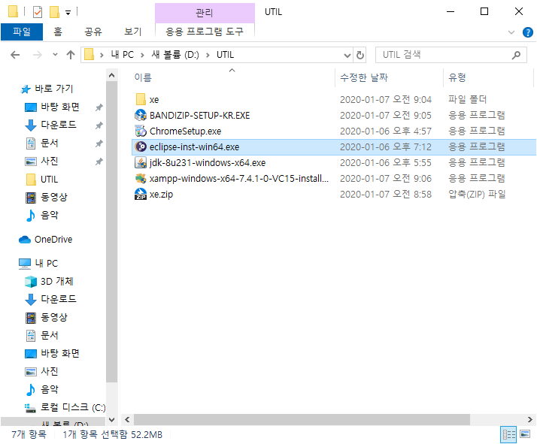The image size is (537, 444).
Task: Refresh the UTIL folder view
Action: 360,55
